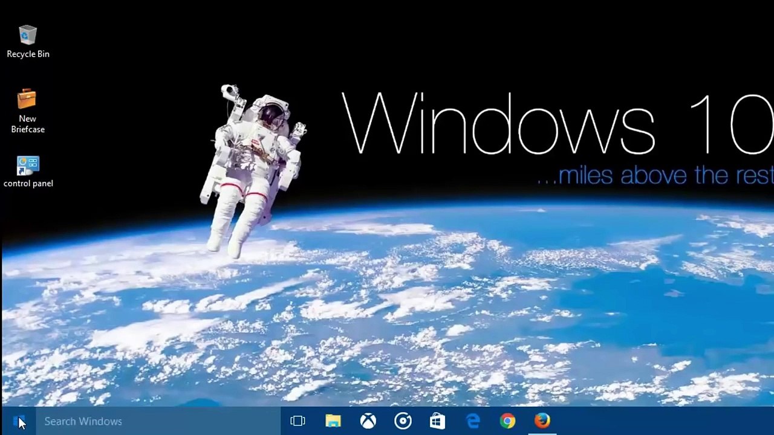This screenshot has height=435, width=774.
Task: Open Microsoft Edge from the taskbar
Action: click(x=472, y=421)
